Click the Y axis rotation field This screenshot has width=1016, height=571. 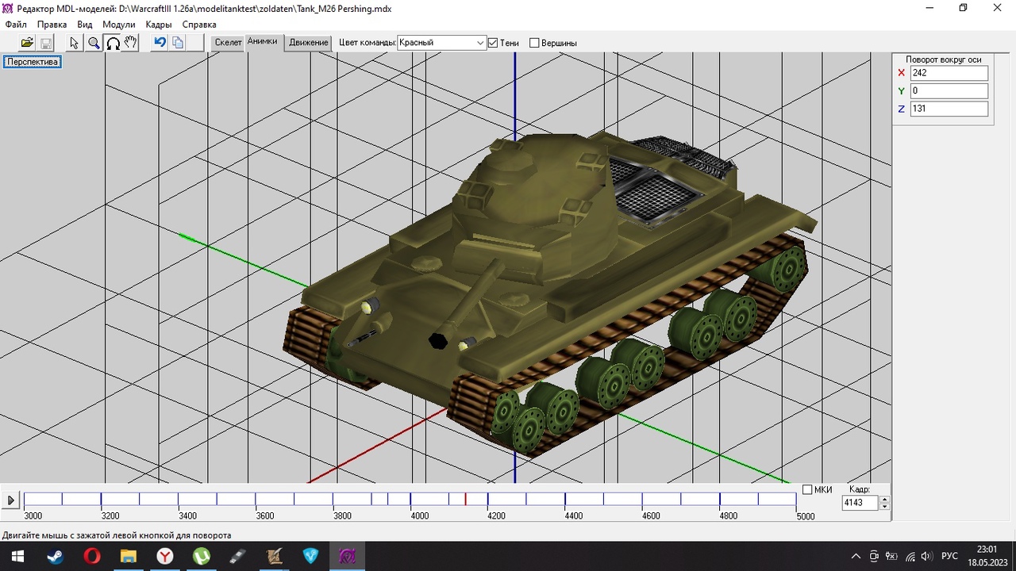(949, 91)
